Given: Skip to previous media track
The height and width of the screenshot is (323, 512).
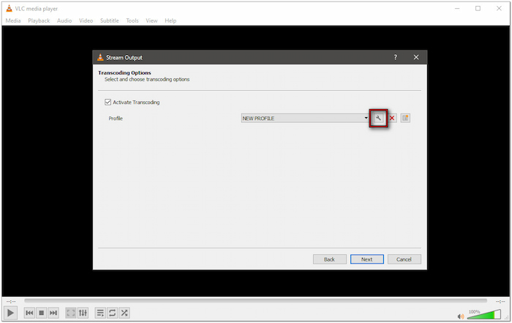Looking at the screenshot, I should click(x=29, y=313).
